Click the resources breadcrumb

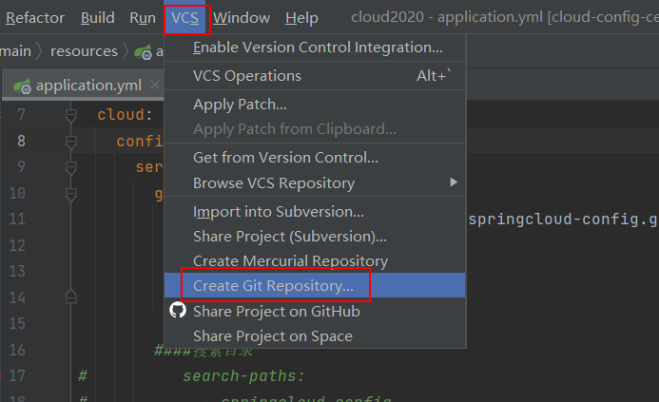click(84, 51)
